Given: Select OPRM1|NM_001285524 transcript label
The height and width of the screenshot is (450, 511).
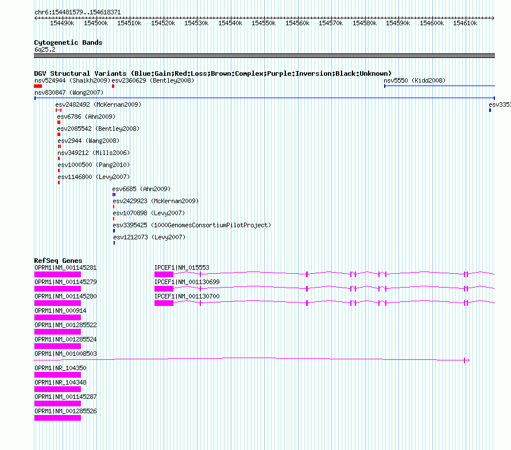Looking at the screenshot, I should [x=65, y=340].
